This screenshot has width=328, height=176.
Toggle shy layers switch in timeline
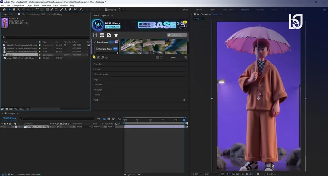pos(104,119)
